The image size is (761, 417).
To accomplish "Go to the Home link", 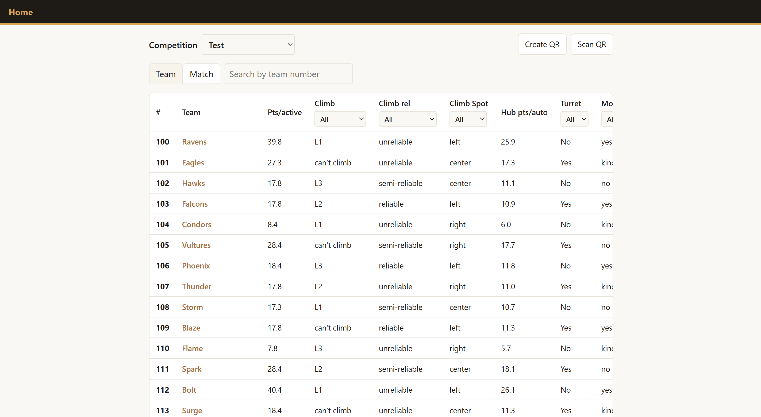I will point(21,12).
